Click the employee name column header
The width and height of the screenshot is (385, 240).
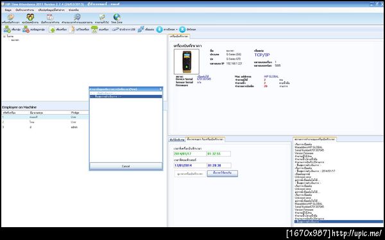click(37, 112)
